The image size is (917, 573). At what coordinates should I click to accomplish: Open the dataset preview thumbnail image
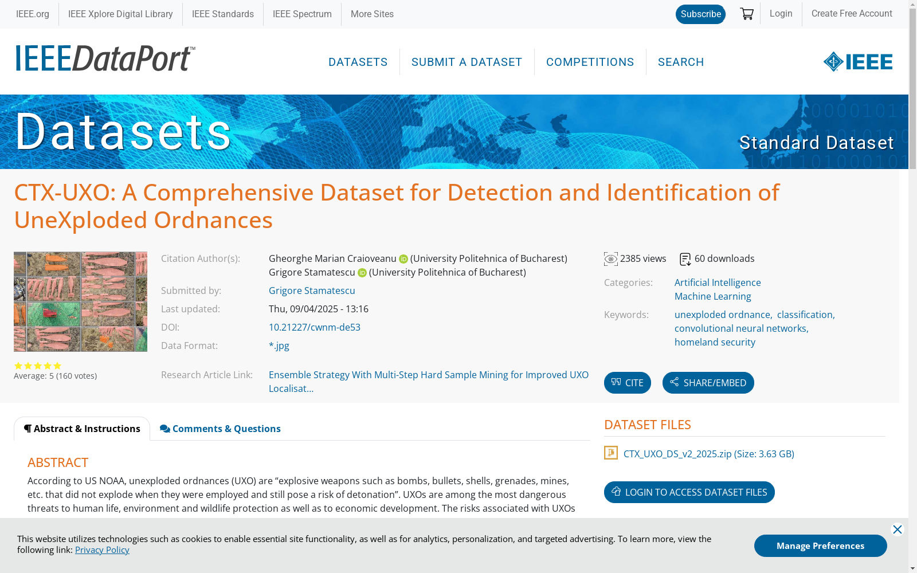point(80,301)
